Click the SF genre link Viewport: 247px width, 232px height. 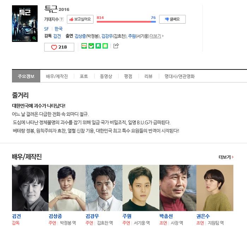(x=47, y=29)
